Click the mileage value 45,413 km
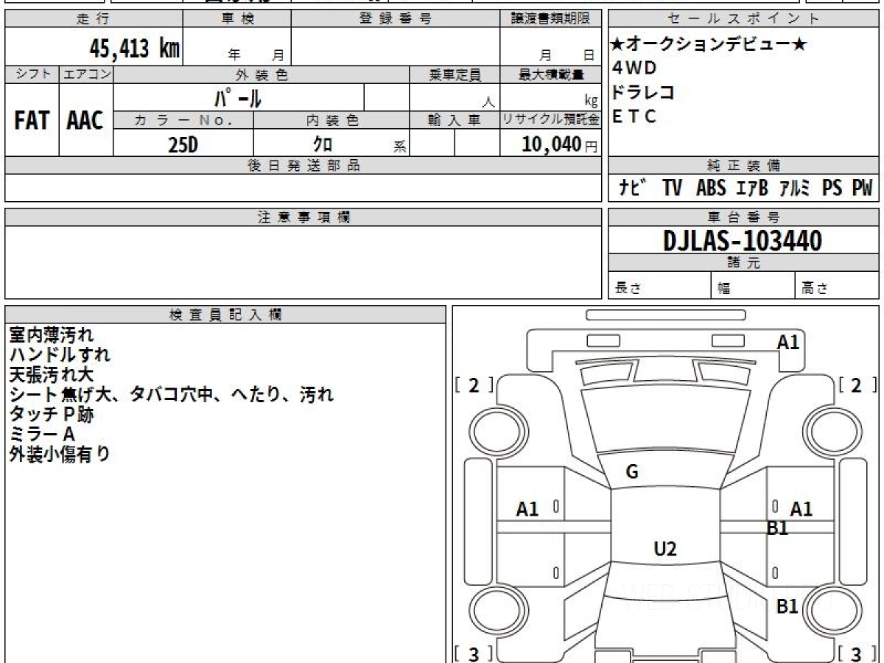This screenshot has height=663, width=884. coord(135,49)
